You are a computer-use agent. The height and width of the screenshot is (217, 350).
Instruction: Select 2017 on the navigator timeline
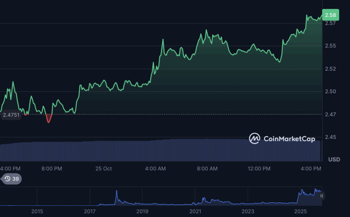[90, 212]
